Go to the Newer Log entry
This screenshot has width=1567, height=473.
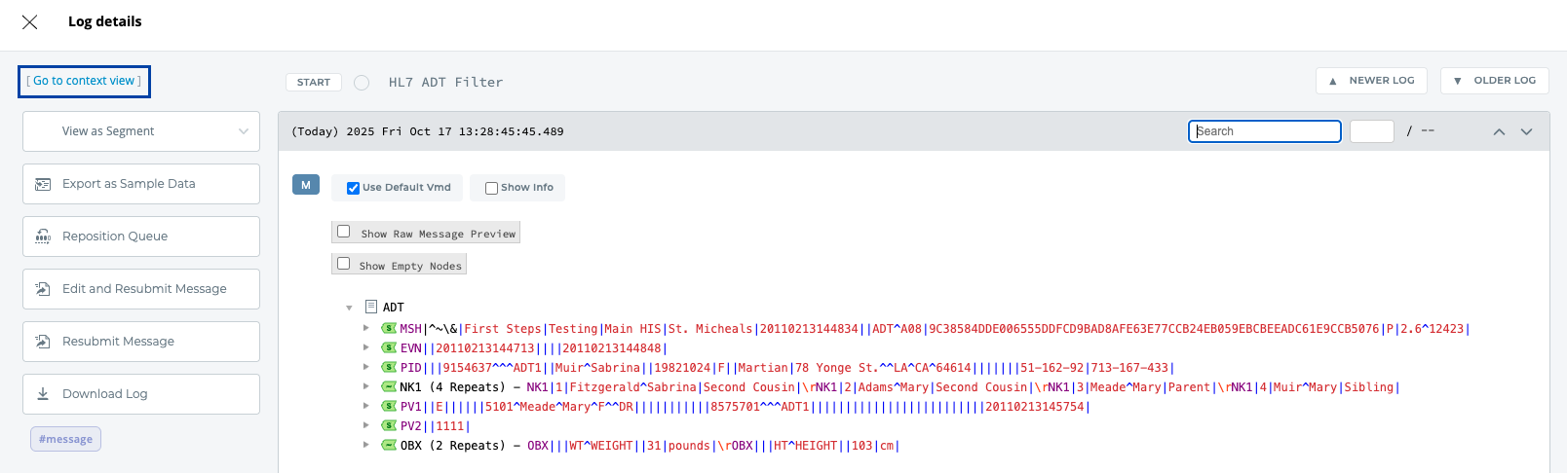click(1371, 81)
